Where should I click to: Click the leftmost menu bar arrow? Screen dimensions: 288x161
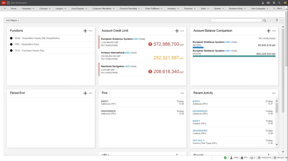pos(5,8)
